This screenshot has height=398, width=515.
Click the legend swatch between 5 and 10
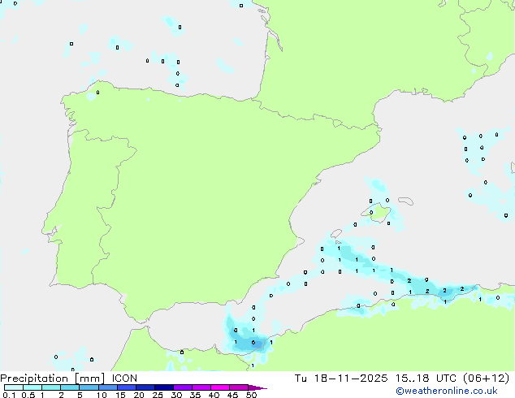pyautogui.click(x=89, y=387)
